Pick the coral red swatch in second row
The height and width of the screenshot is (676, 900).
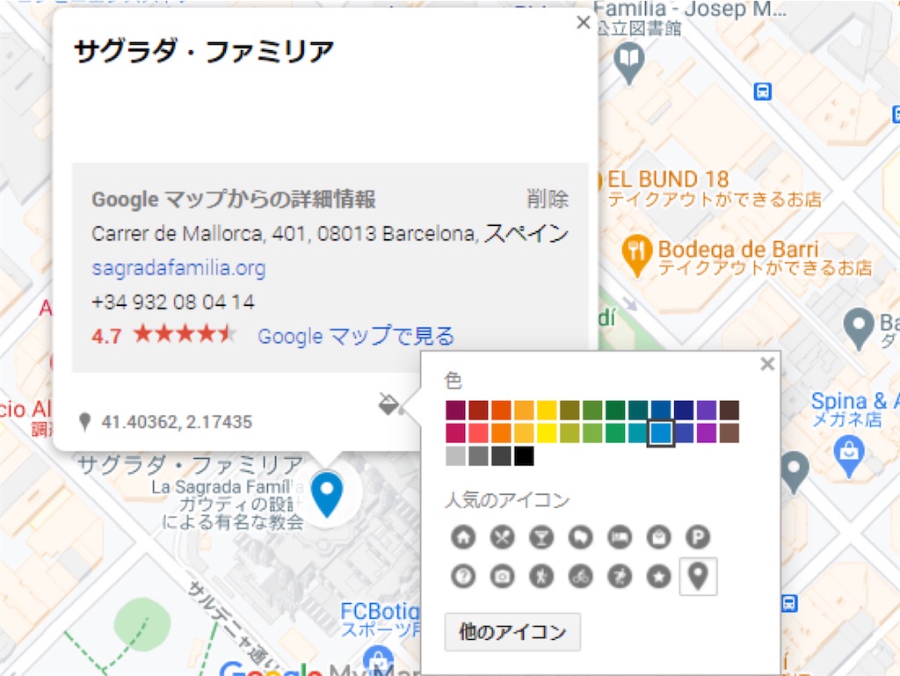pos(478,432)
